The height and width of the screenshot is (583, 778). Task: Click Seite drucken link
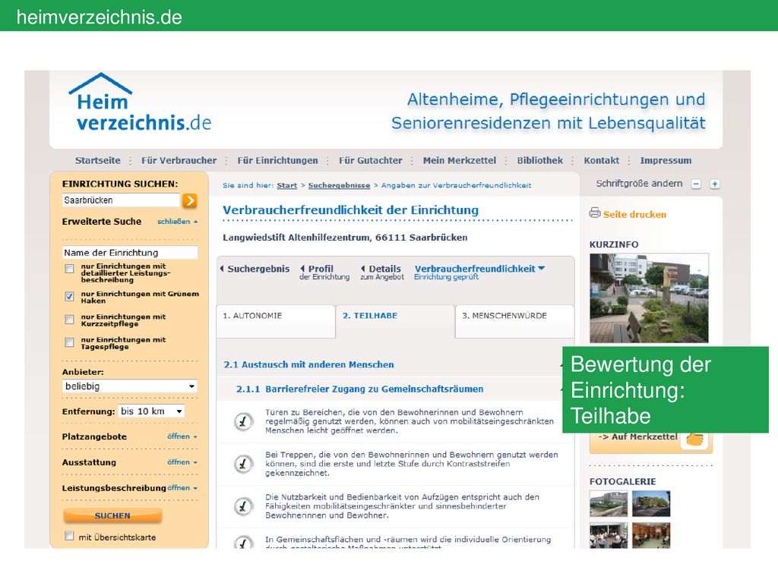click(x=634, y=214)
